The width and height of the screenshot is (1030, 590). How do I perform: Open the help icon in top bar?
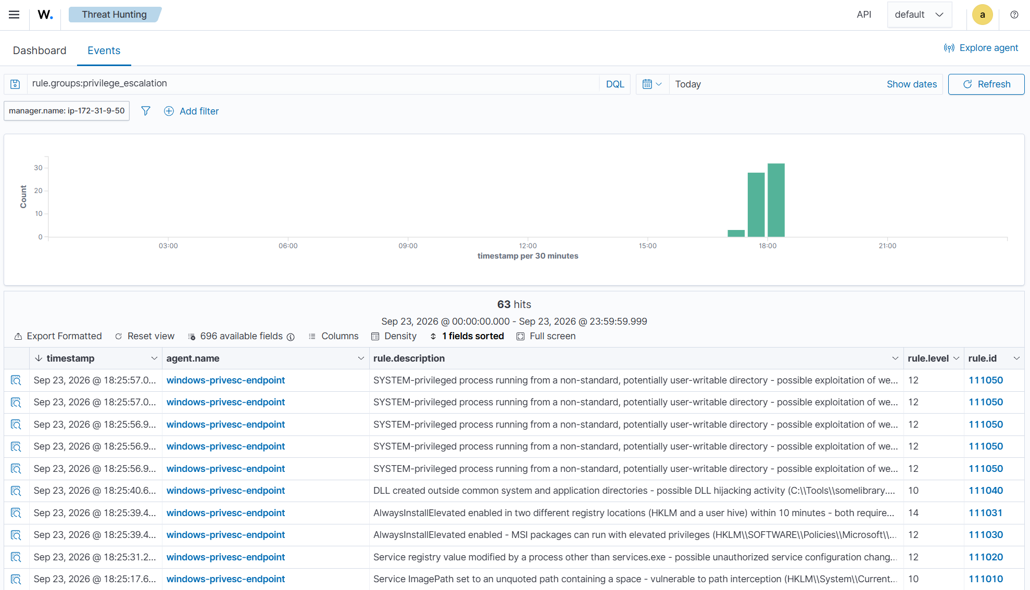[1014, 15]
